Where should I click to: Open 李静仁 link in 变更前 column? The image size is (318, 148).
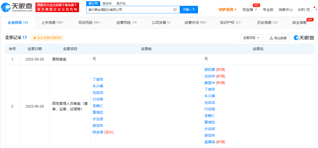[98, 106]
